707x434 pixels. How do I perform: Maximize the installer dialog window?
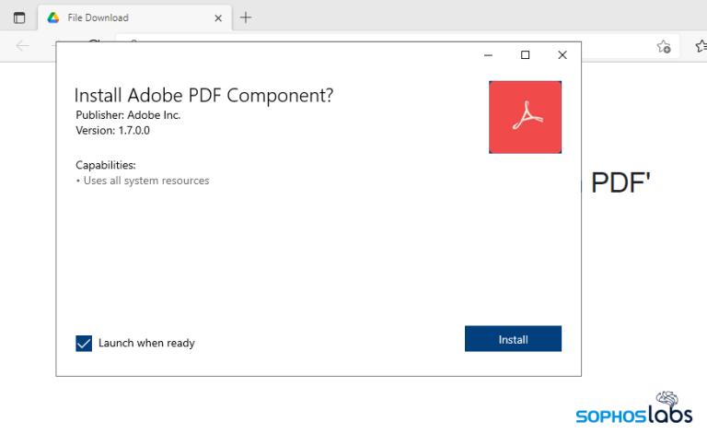pyautogui.click(x=526, y=55)
